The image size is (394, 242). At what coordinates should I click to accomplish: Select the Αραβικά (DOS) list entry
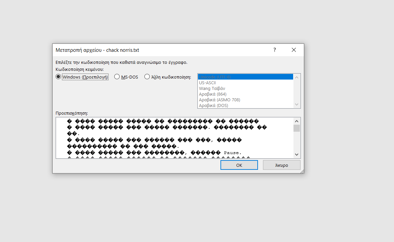[x=245, y=105]
